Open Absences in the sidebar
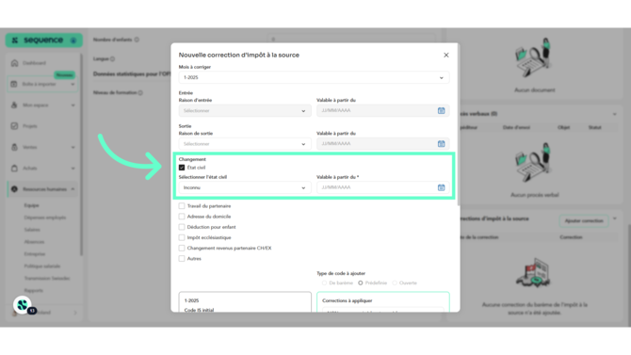Viewport: 631px width, 355px height. click(34, 241)
